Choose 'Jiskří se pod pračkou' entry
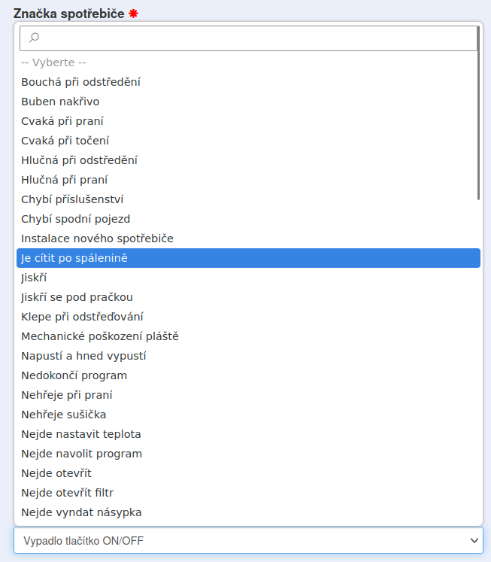The width and height of the screenshot is (491, 562). coord(77,297)
